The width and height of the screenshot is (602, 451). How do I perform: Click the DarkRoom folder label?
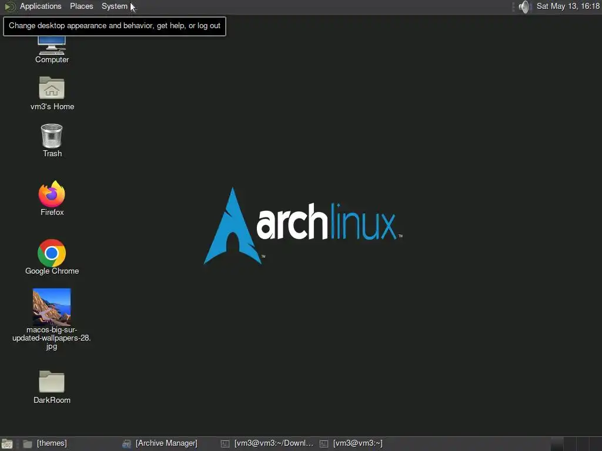(52, 400)
